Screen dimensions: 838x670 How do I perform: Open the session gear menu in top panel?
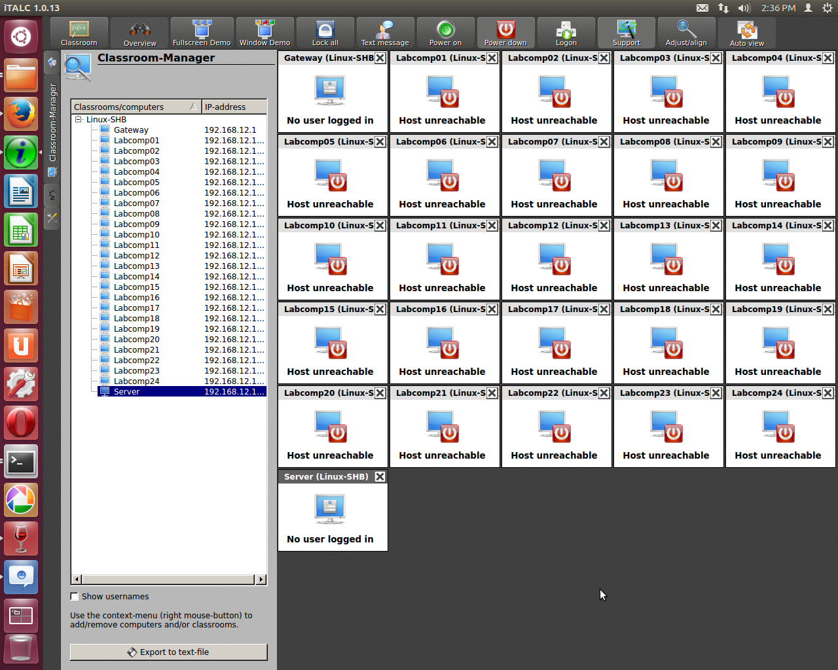827,8
